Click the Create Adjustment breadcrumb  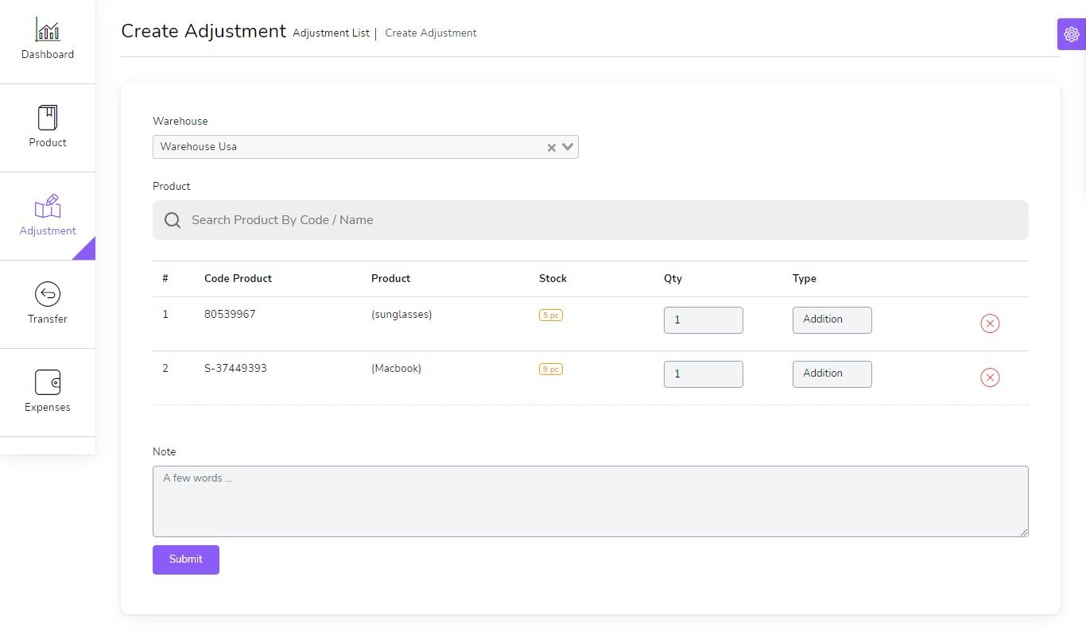431,33
